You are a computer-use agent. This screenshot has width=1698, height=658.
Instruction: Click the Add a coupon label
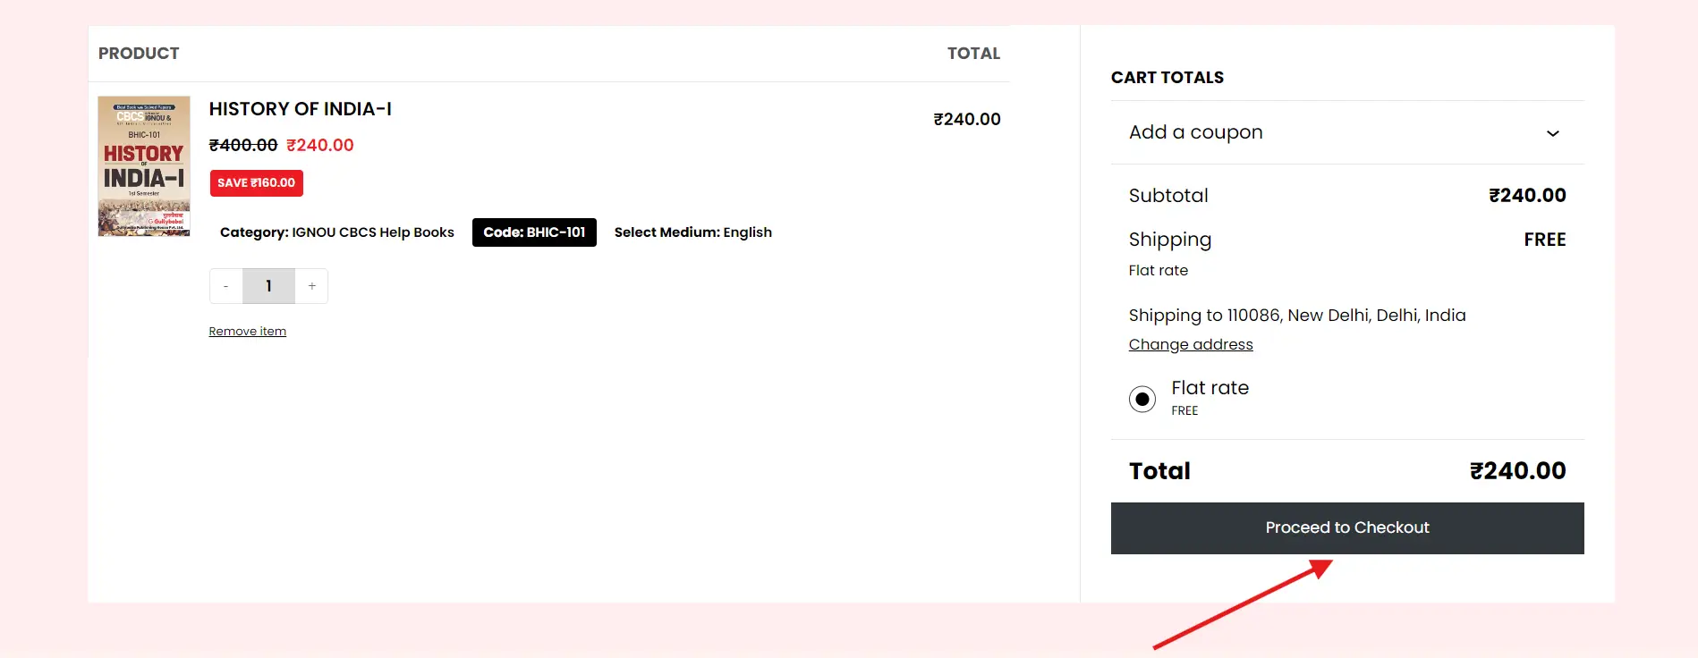(1196, 132)
